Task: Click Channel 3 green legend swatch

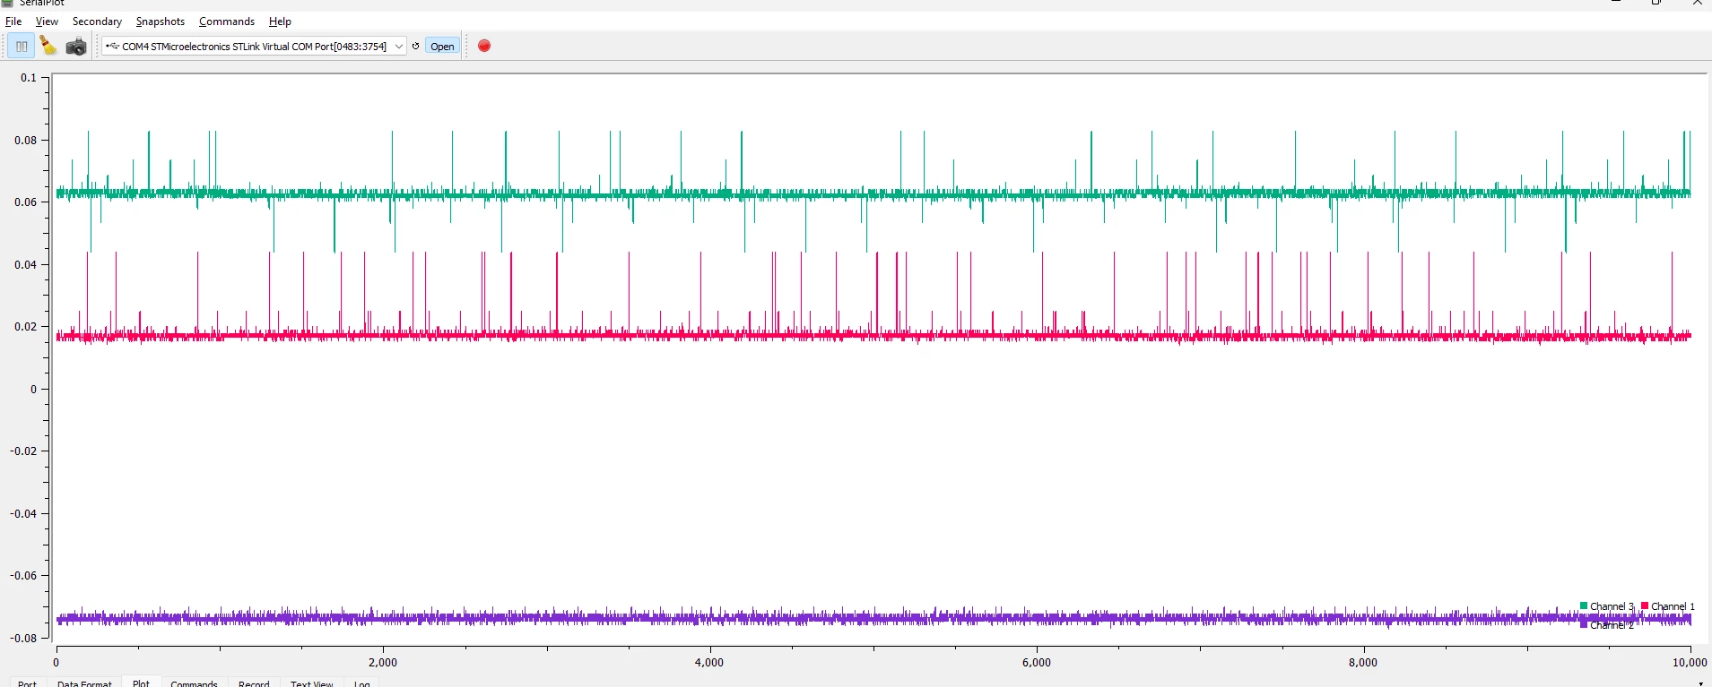Action: coord(1584,606)
